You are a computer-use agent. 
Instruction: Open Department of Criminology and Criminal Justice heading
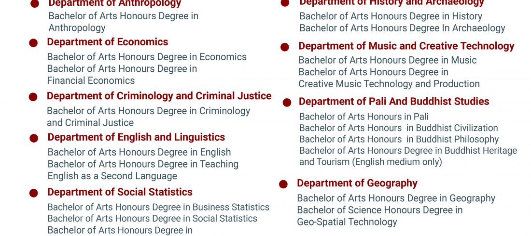pos(159,96)
